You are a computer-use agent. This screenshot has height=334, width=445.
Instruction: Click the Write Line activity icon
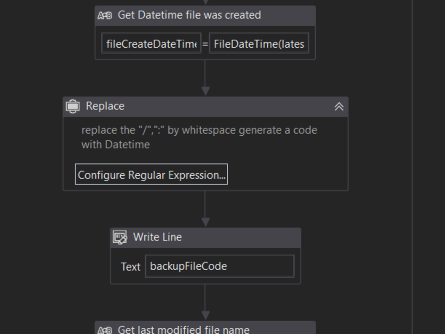point(120,238)
